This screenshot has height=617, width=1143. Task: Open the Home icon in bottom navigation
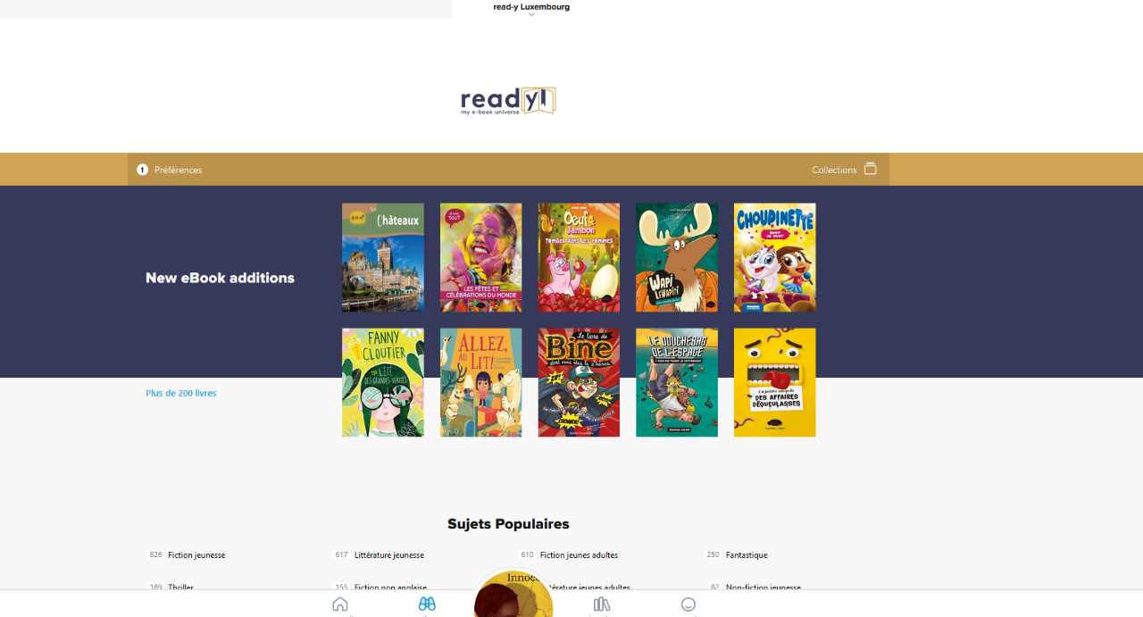(340, 604)
